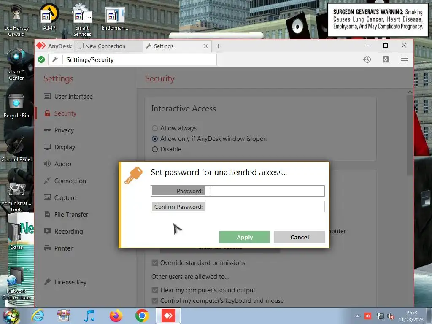Select the Disable interactive access radio
Viewport: 432px width, 324px height.
155,149
